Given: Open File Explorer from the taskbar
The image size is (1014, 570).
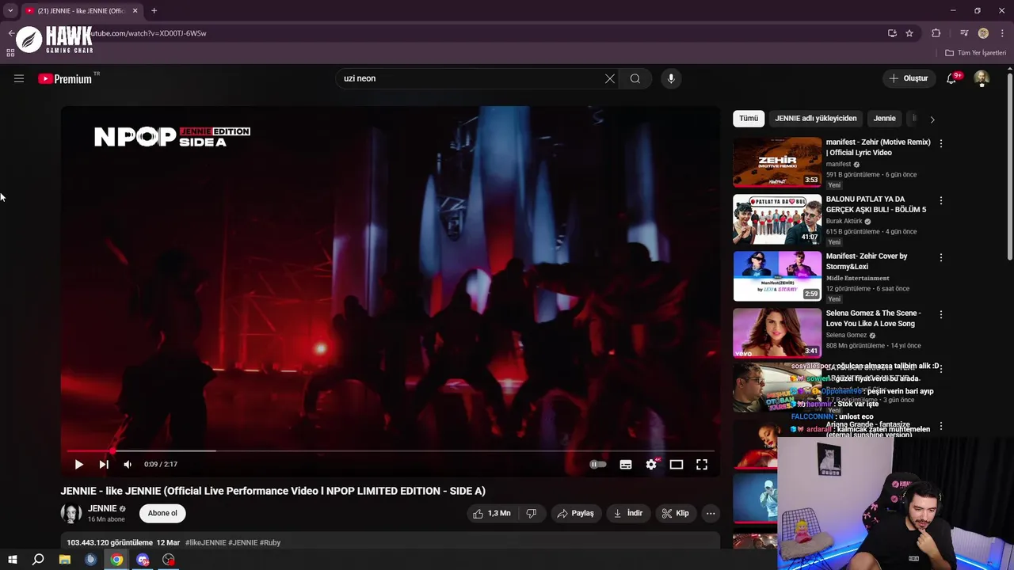Looking at the screenshot, I should 65,560.
